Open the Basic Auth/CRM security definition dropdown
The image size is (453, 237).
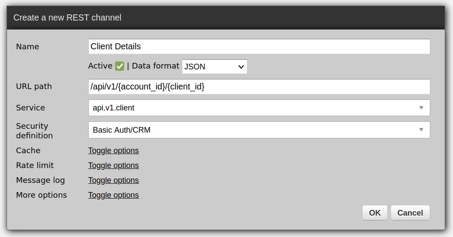259,130
